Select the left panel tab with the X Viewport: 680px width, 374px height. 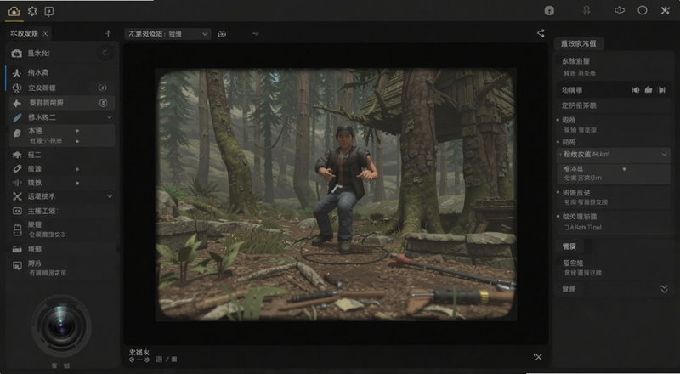(x=29, y=33)
